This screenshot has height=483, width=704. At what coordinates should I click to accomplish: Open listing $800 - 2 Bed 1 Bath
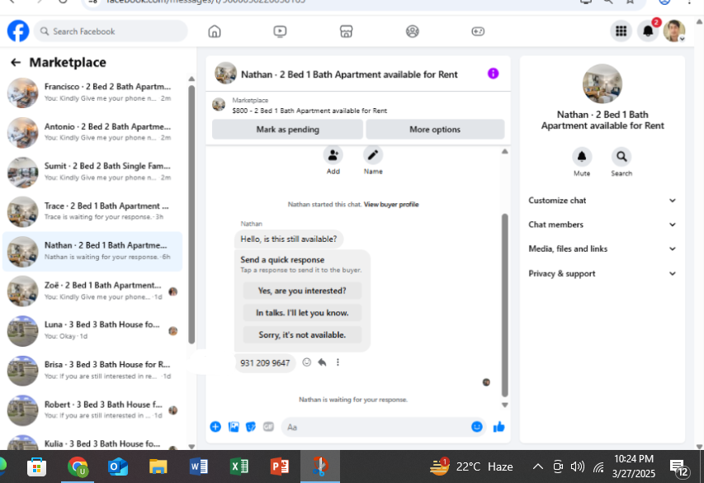309,111
